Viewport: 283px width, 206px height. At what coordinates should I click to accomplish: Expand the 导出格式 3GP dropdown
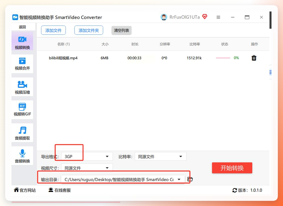tap(87, 156)
